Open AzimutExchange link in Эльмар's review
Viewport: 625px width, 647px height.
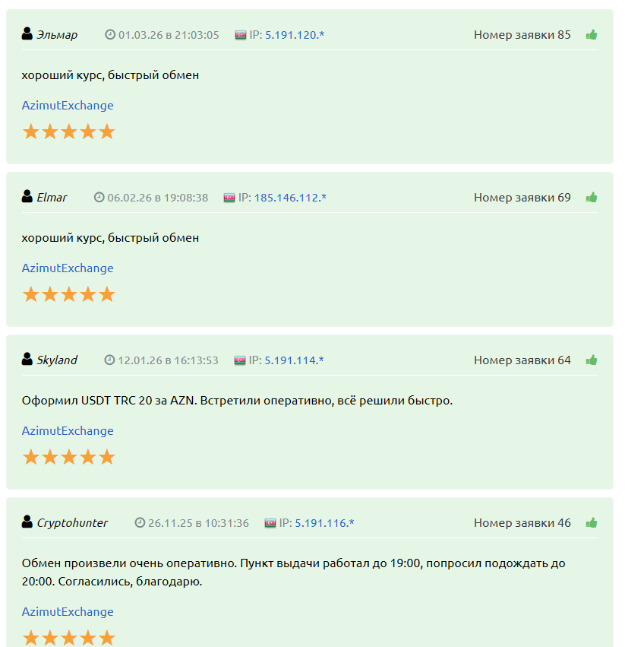(68, 106)
